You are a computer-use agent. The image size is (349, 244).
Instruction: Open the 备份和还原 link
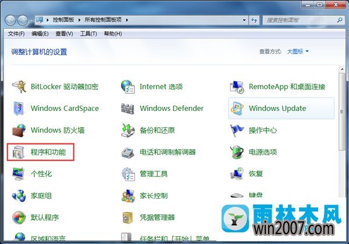click(157, 130)
